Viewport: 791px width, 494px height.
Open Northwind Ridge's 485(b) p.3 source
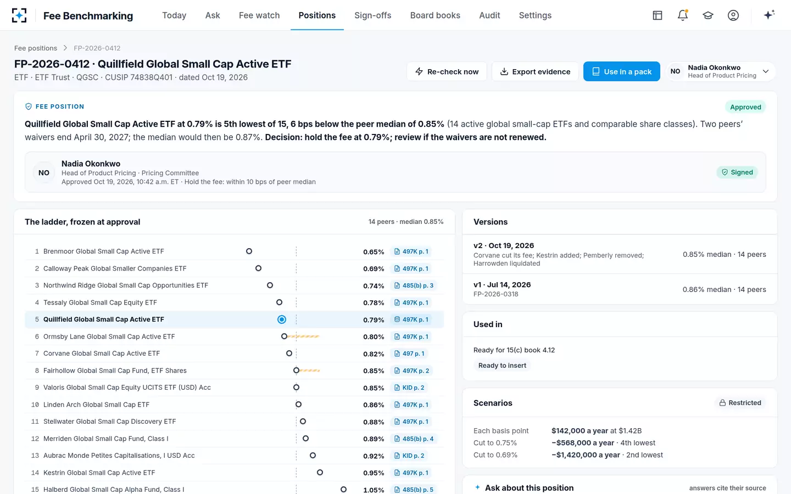click(x=414, y=285)
